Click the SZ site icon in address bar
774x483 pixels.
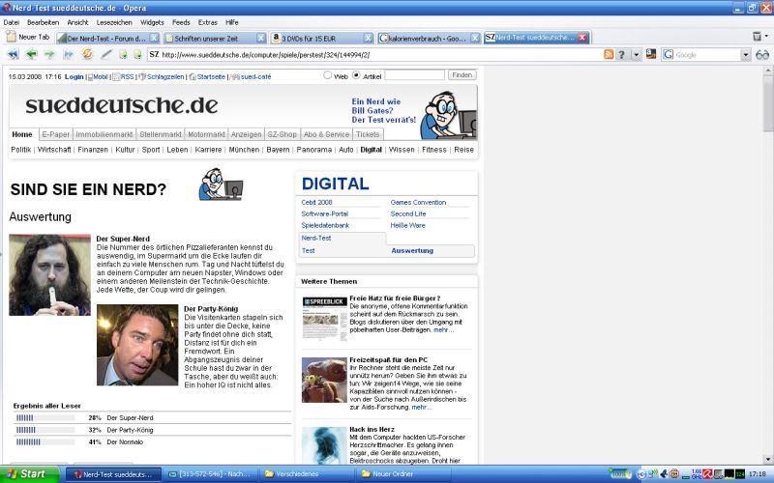154,54
